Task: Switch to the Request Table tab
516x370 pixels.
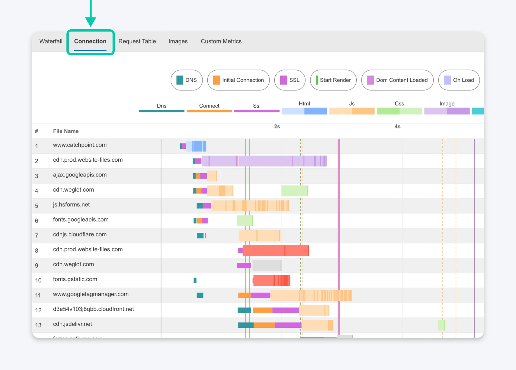Action: click(x=137, y=41)
